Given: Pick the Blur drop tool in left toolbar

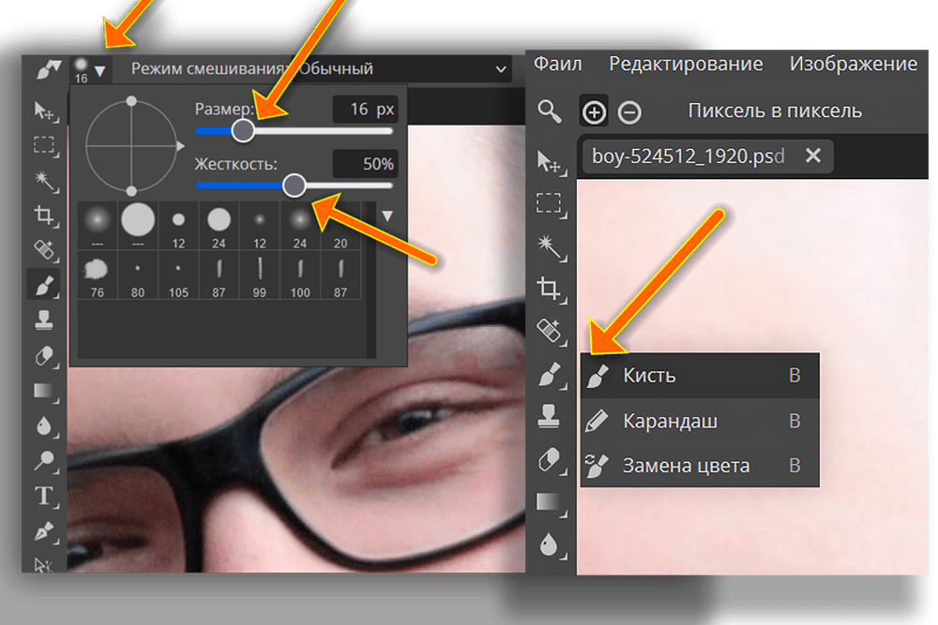Looking at the screenshot, I should click(x=45, y=425).
